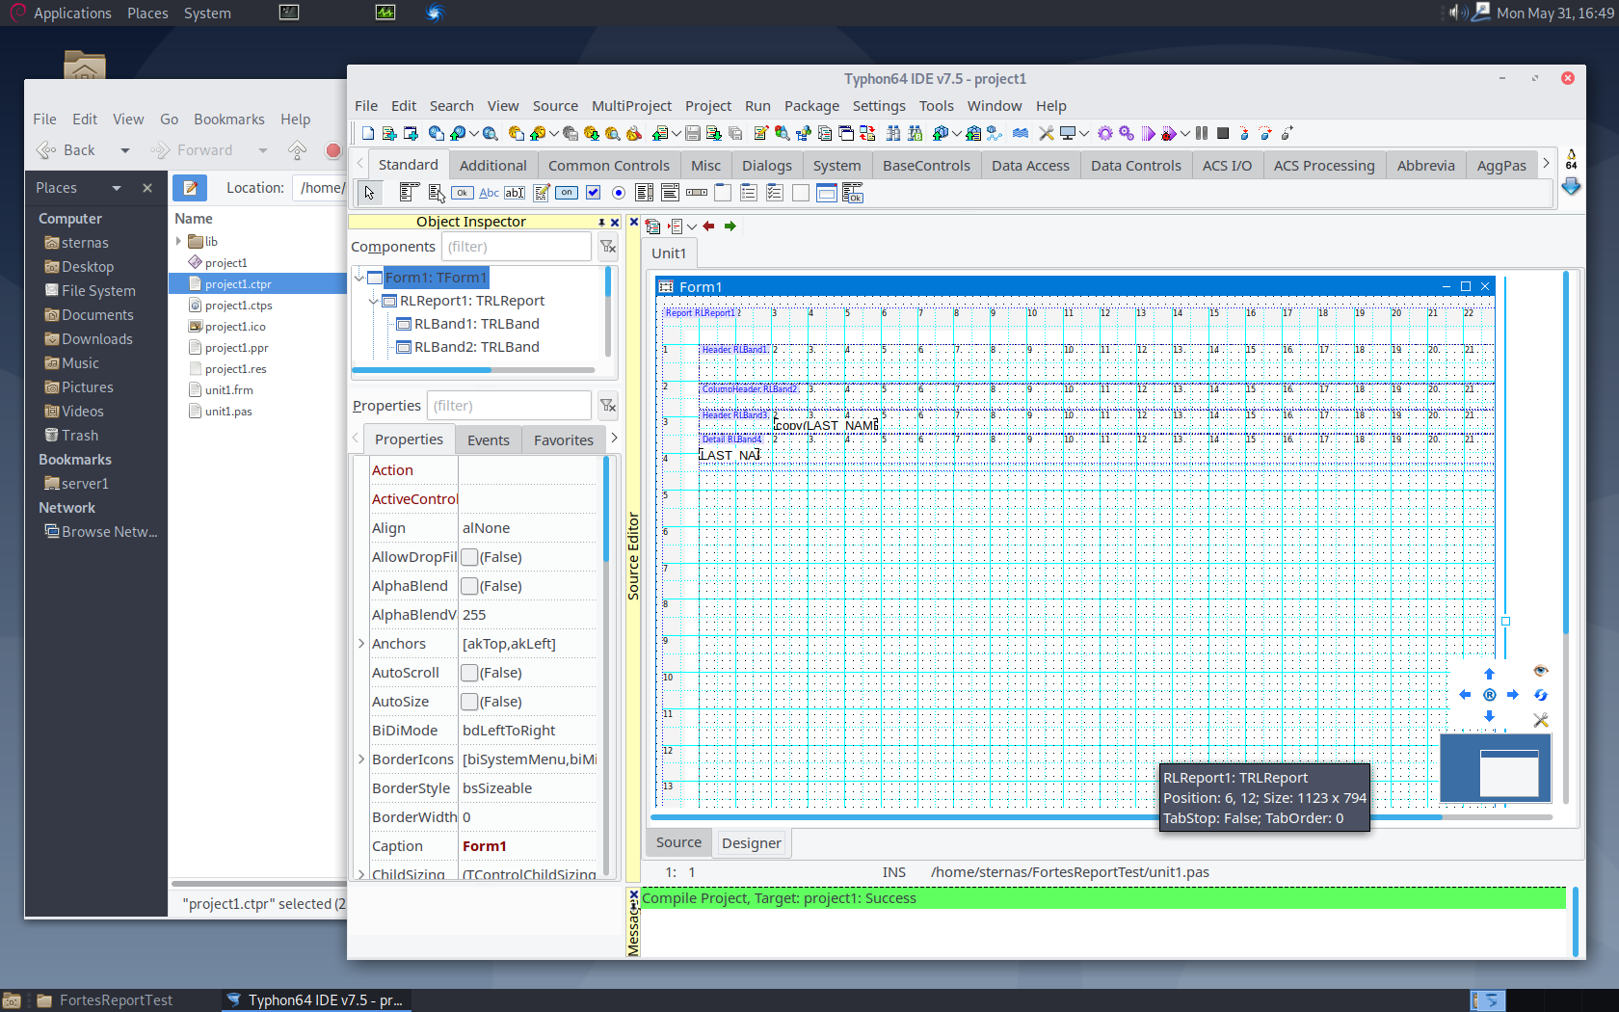Click the Save floppy disk toolbar icon
Viewport: 1619px width, 1012px height.
(692, 133)
